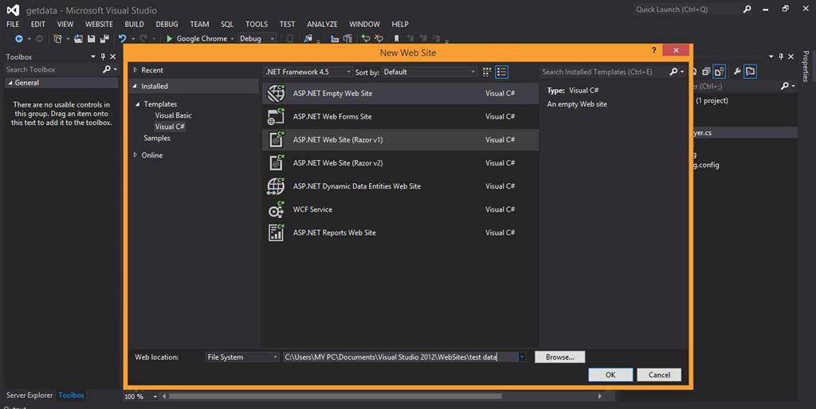Click the Cancel button
The height and width of the screenshot is (409, 816).
tap(659, 375)
